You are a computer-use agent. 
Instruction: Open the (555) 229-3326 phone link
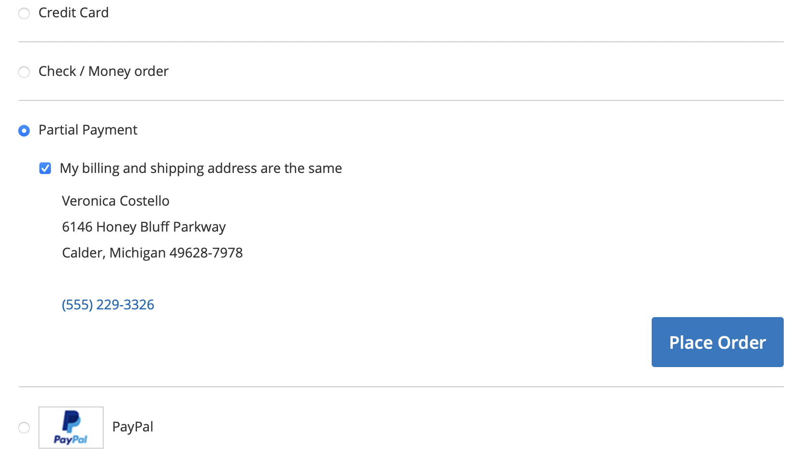click(108, 305)
